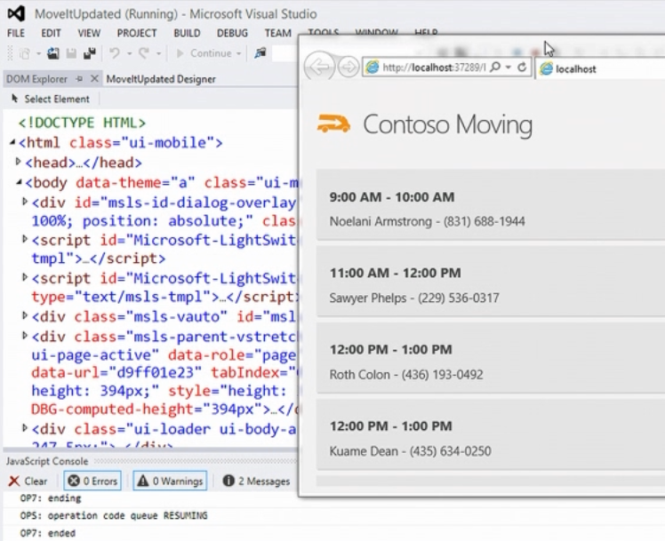Viewport: 665px width, 541px height.
Task: Click the Save toolbar icon
Action: (71, 53)
